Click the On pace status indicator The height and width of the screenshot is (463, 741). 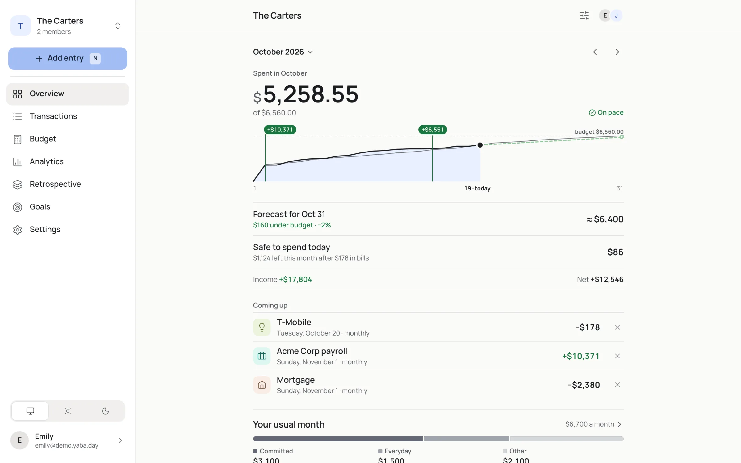(606, 112)
